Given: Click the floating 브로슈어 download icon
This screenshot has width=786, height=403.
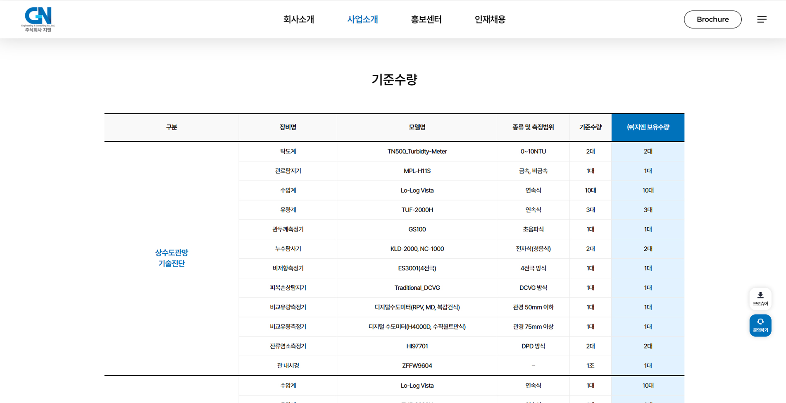Looking at the screenshot, I should pyautogui.click(x=760, y=298).
